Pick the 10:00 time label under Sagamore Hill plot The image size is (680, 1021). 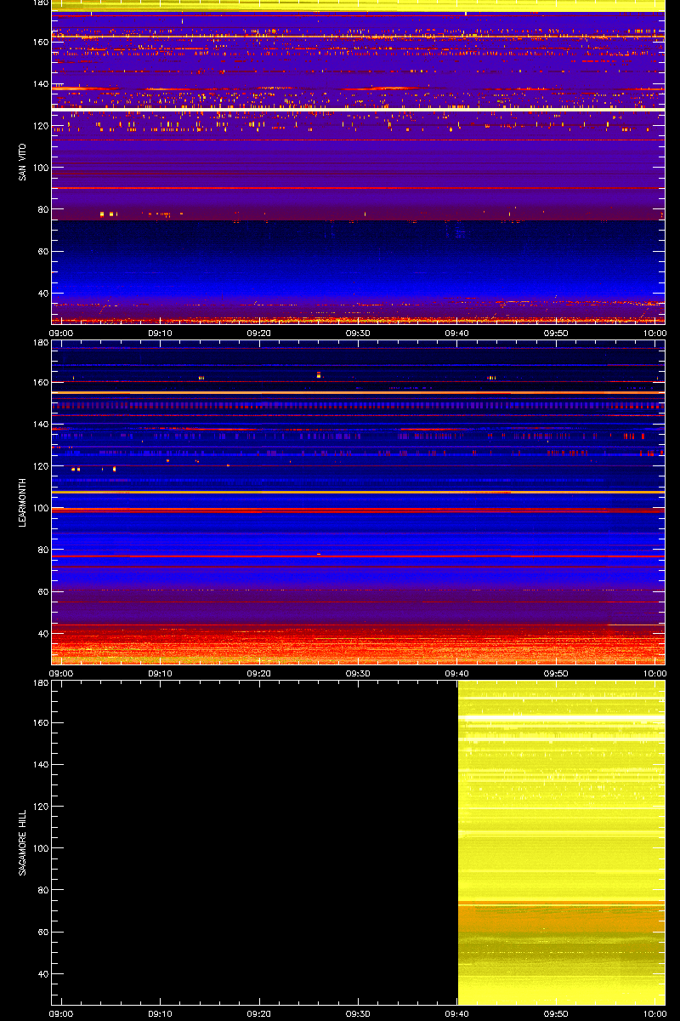pos(654,1013)
